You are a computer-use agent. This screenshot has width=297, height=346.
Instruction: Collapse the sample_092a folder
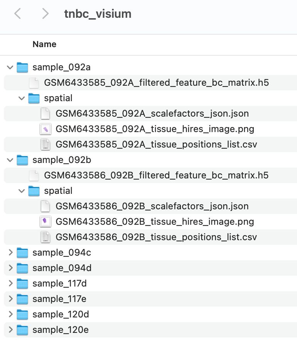coord(10,67)
